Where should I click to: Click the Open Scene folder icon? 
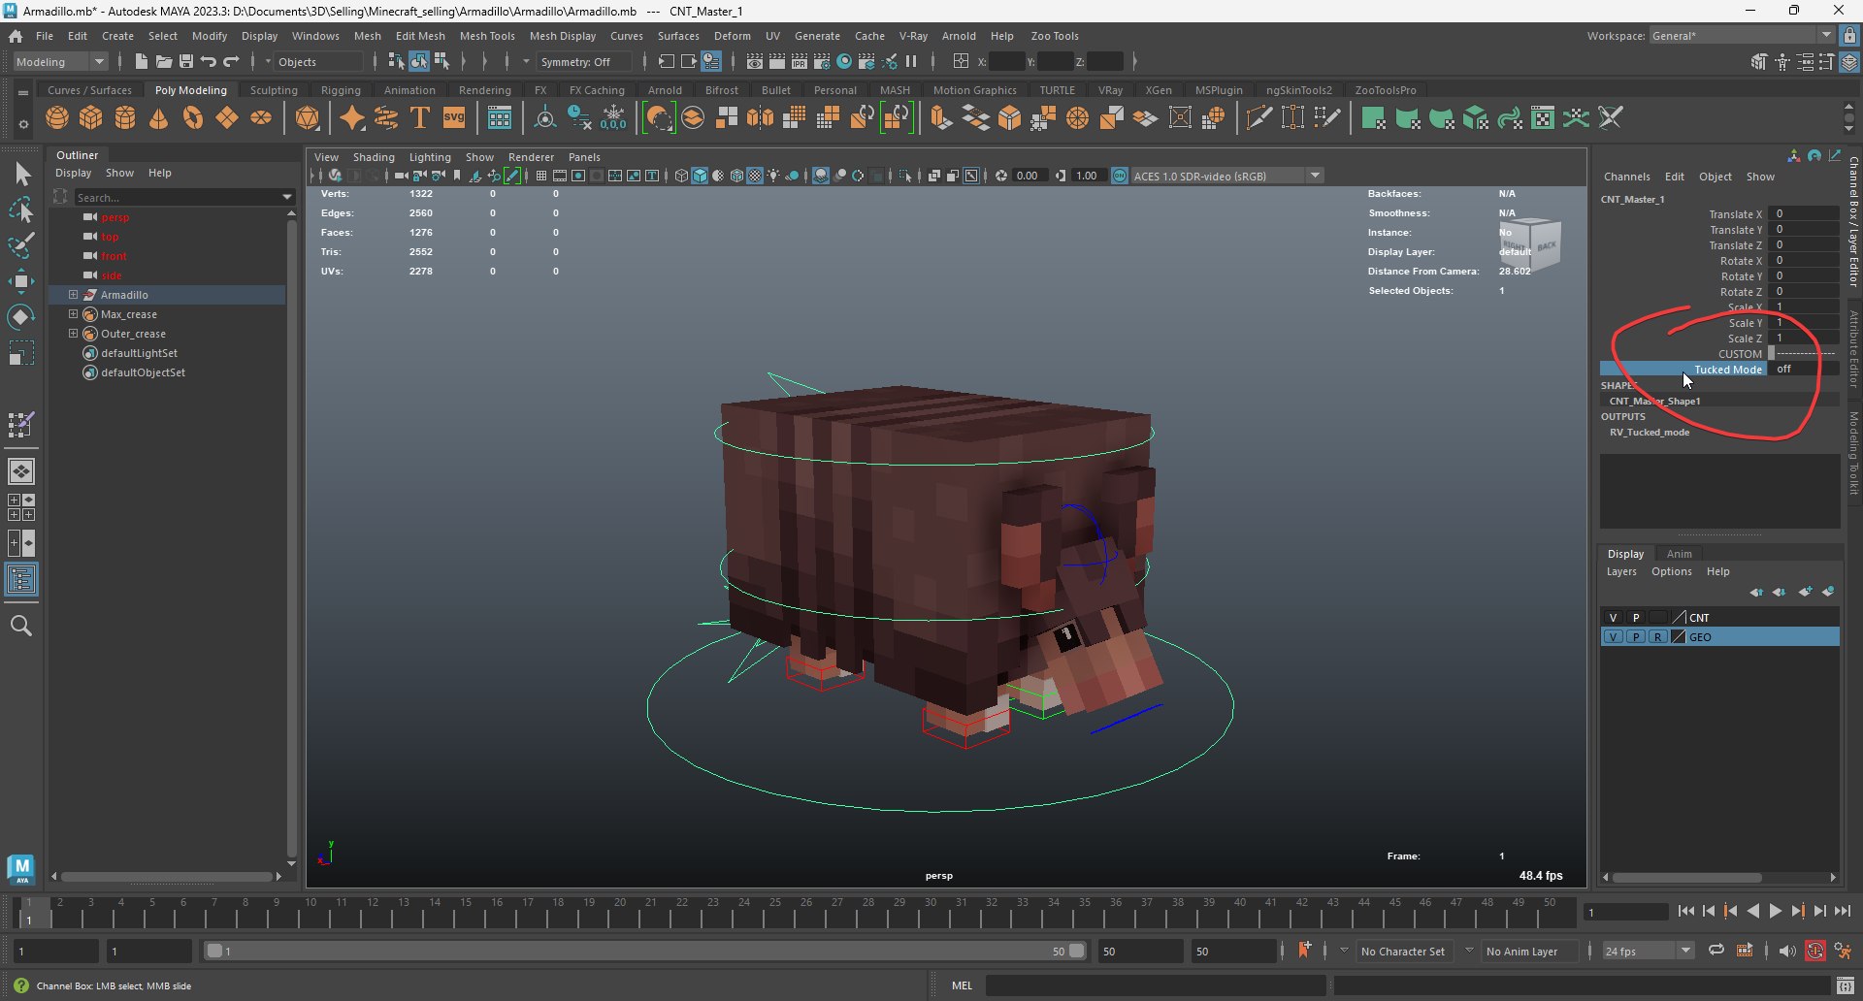pos(164,61)
